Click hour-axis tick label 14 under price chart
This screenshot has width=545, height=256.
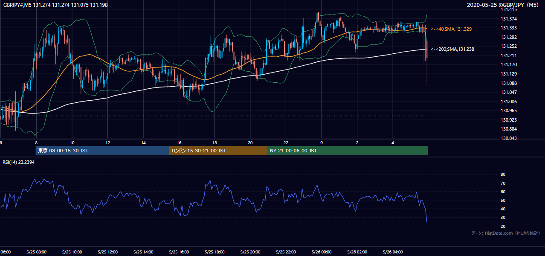click(x=144, y=143)
